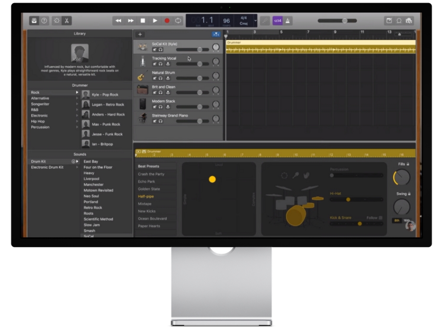This screenshot has width=443, height=332.
Task: Expand the Songwriter genre arrow
Action: click(77, 104)
